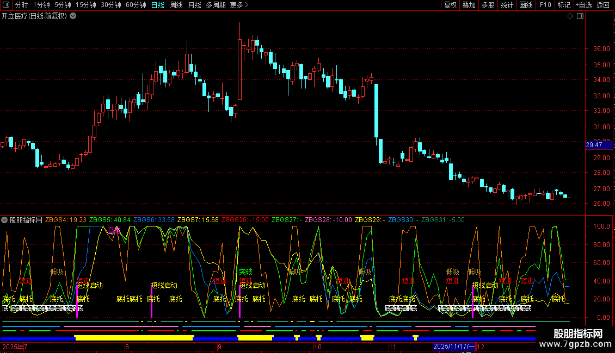Click the 返回 back button
Viewport: 615px width, 353px height.
click(x=603, y=5)
